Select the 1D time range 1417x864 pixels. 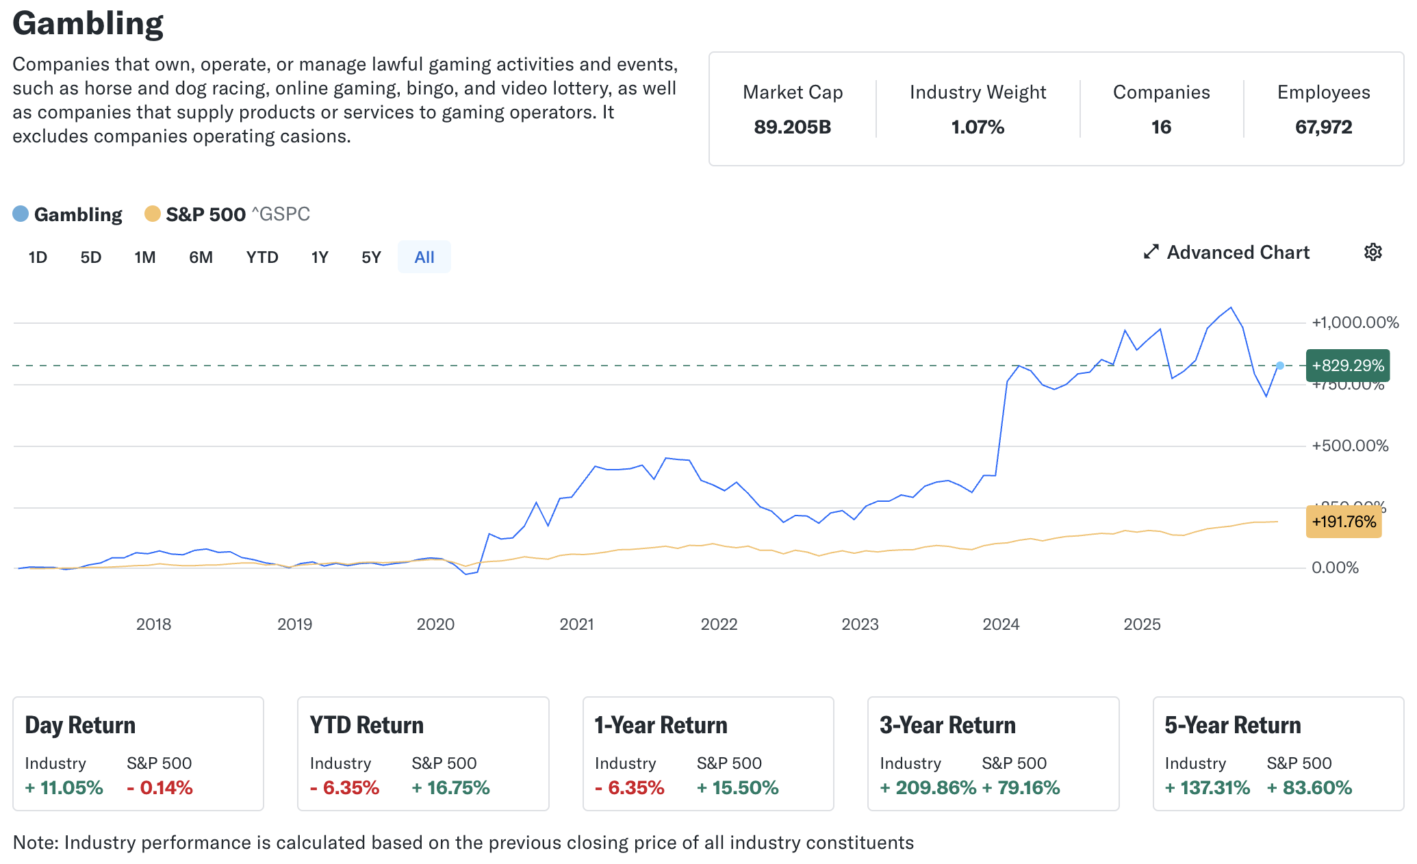[x=38, y=257]
